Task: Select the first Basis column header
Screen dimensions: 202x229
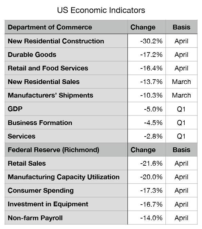Action: 182,27
